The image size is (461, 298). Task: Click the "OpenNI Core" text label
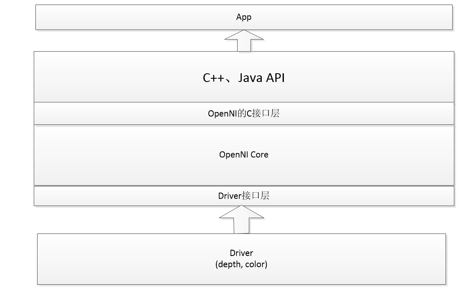point(244,155)
